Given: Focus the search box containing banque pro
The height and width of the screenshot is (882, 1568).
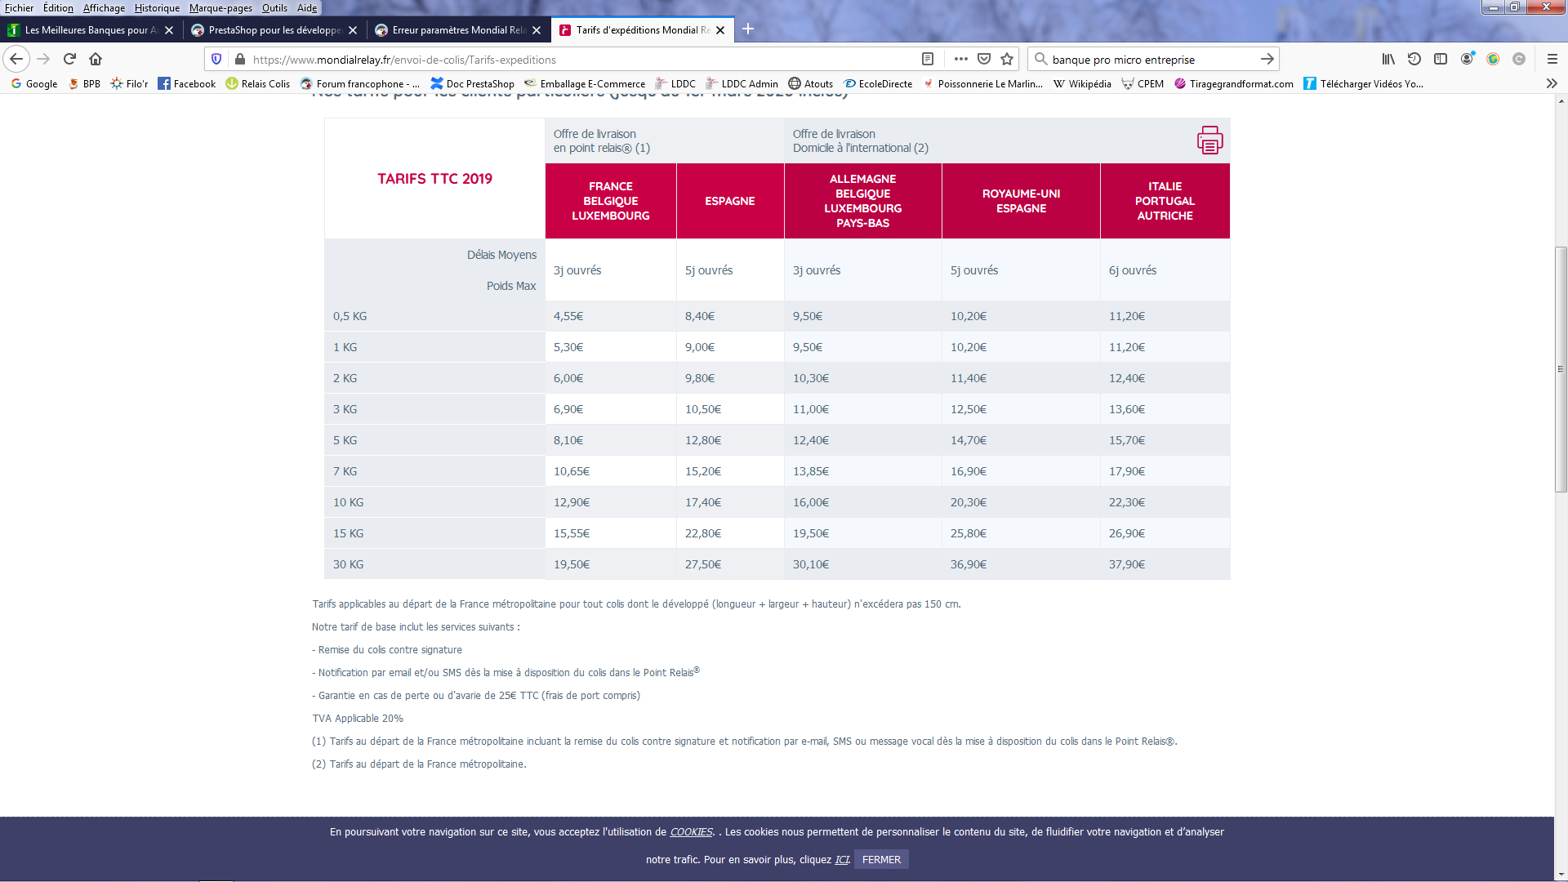Looking at the screenshot, I should click(1151, 60).
